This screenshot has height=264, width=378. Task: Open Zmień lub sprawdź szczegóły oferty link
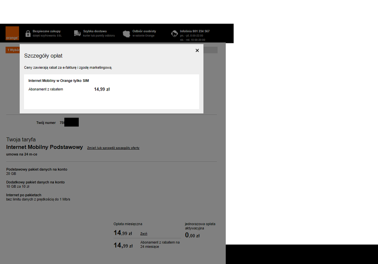pos(113,148)
